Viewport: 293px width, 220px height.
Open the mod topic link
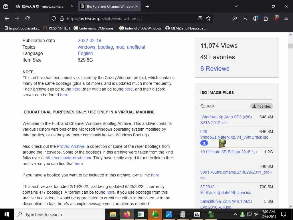coord(120,47)
